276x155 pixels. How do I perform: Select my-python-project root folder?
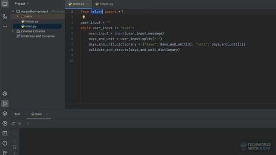coord(38,12)
